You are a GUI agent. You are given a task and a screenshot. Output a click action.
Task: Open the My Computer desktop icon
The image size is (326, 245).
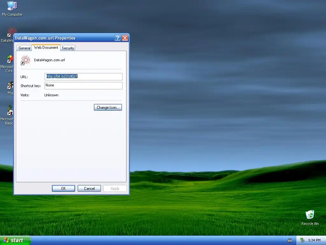point(12,8)
